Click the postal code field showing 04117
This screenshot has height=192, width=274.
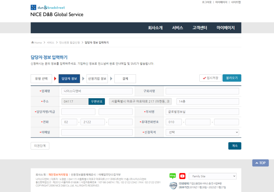coord(75,101)
